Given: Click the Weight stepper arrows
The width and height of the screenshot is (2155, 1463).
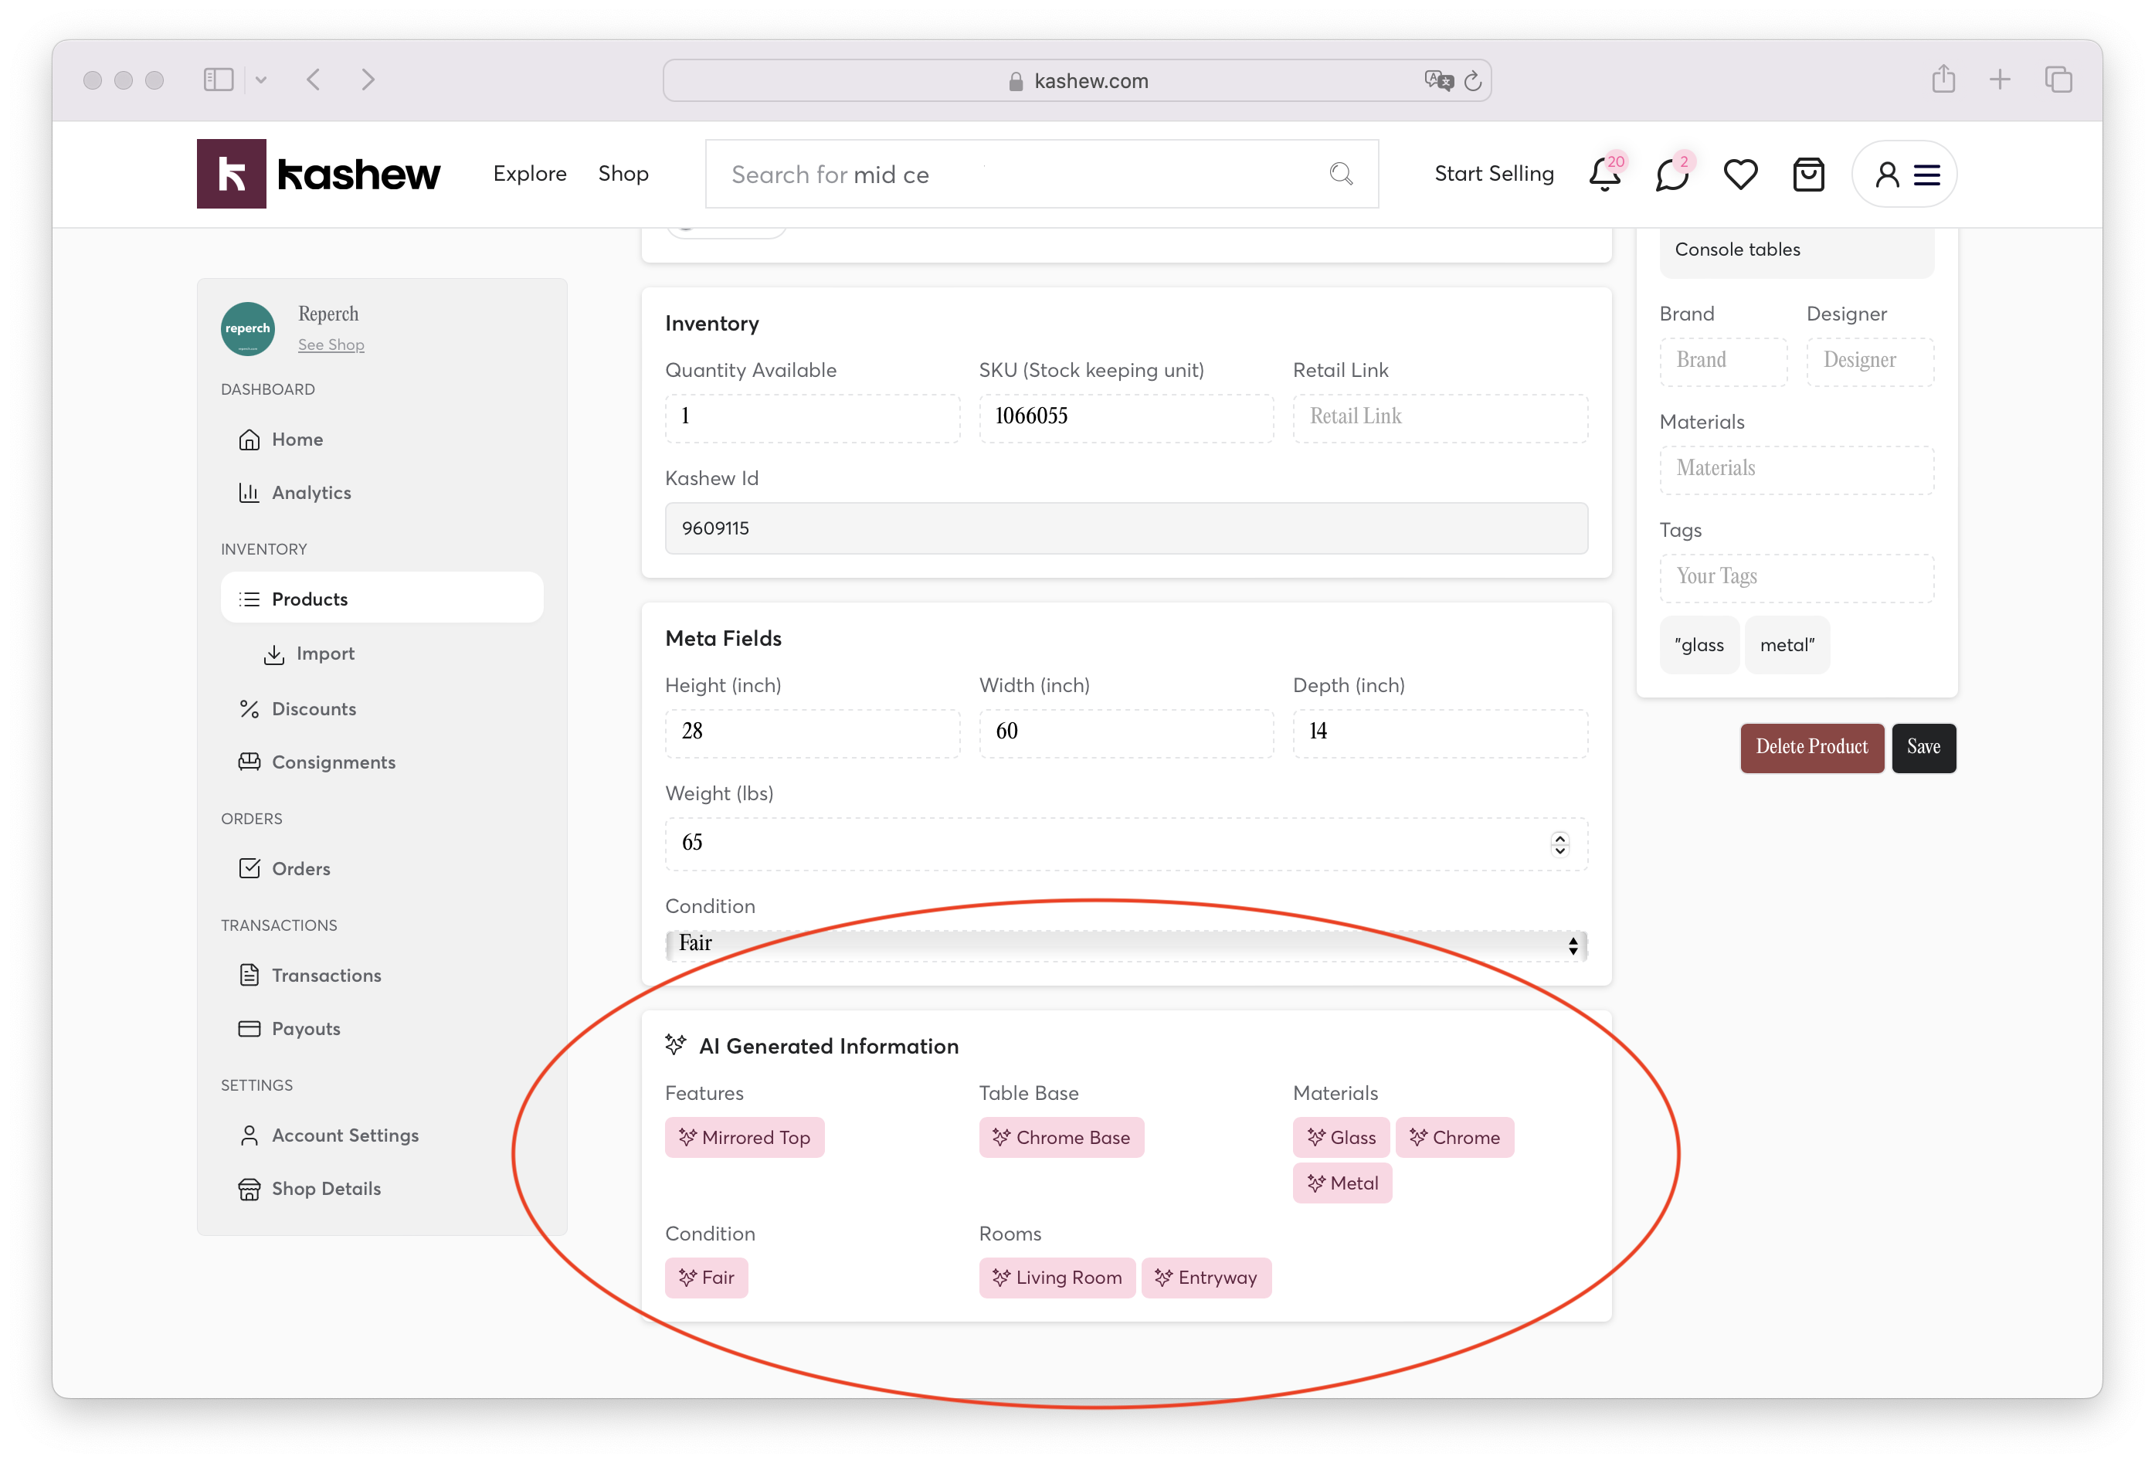Looking at the screenshot, I should click(x=1559, y=844).
